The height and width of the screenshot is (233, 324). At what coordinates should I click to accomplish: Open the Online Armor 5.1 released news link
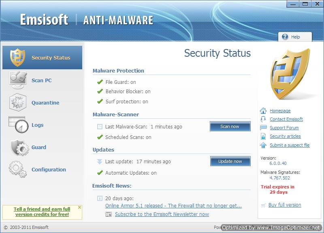[173, 206]
